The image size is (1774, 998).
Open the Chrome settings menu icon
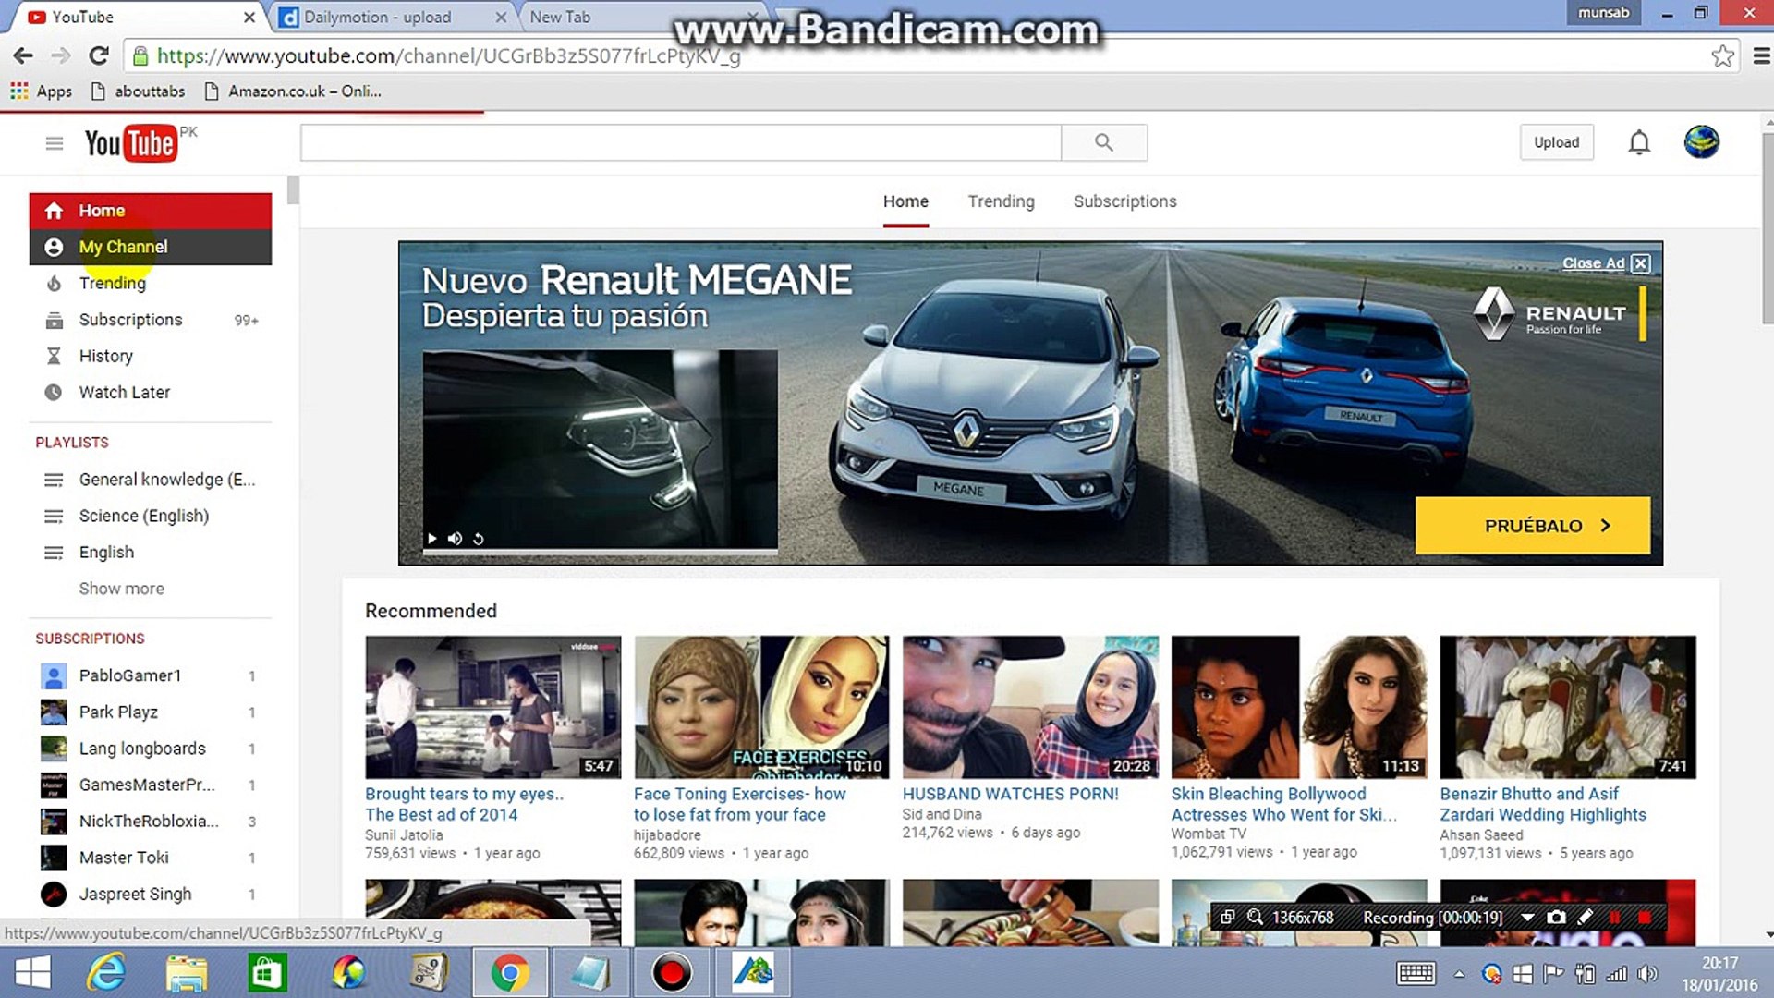coord(1761,55)
